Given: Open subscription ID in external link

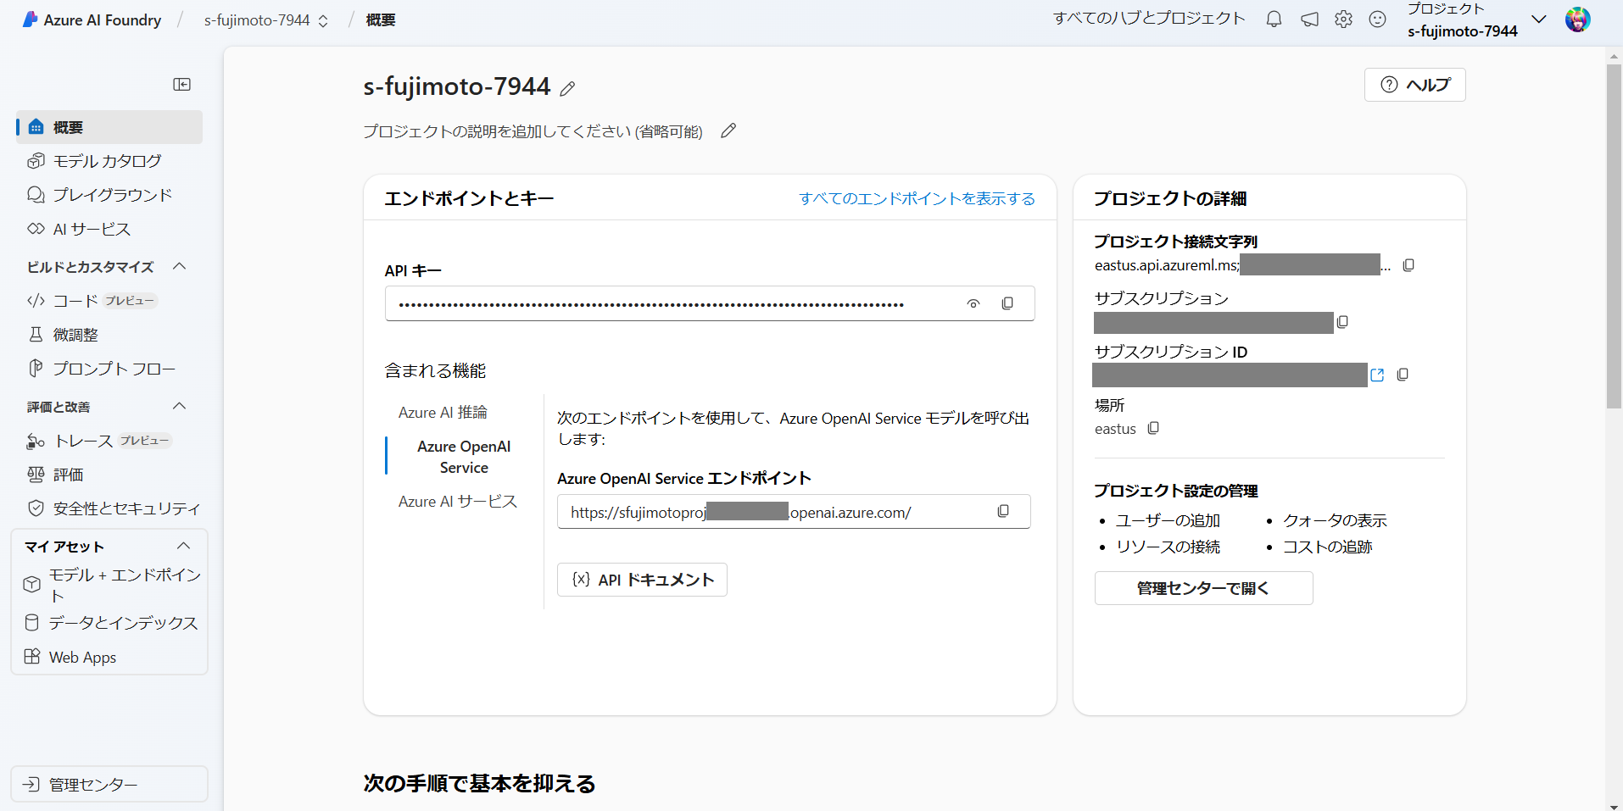Looking at the screenshot, I should pos(1377,375).
